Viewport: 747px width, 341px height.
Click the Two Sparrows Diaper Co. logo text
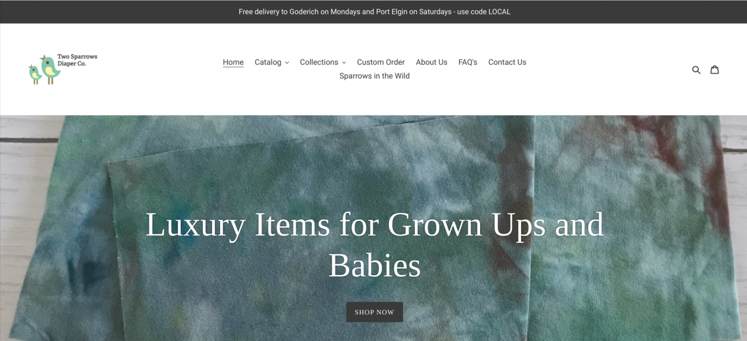point(77,60)
